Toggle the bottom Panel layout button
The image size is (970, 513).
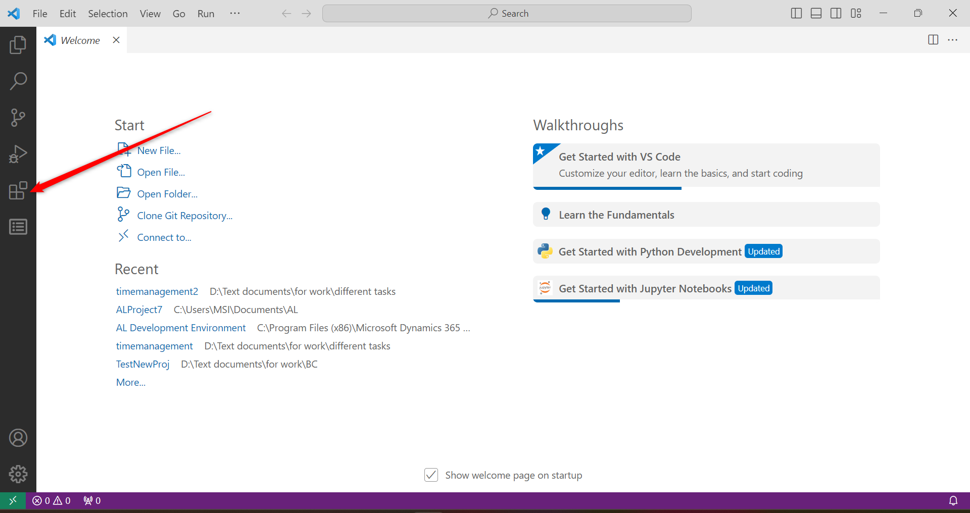coord(816,14)
